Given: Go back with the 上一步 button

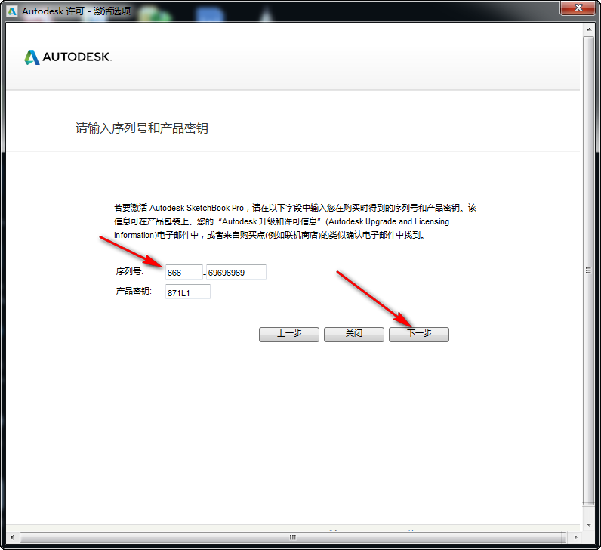Looking at the screenshot, I should point(289,335).
